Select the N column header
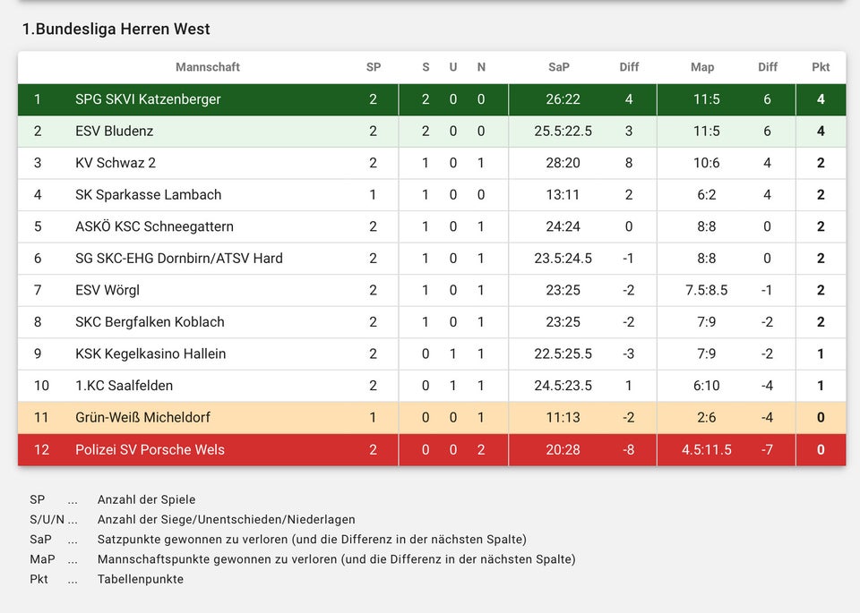860x613 pixels. click(481, 67)
